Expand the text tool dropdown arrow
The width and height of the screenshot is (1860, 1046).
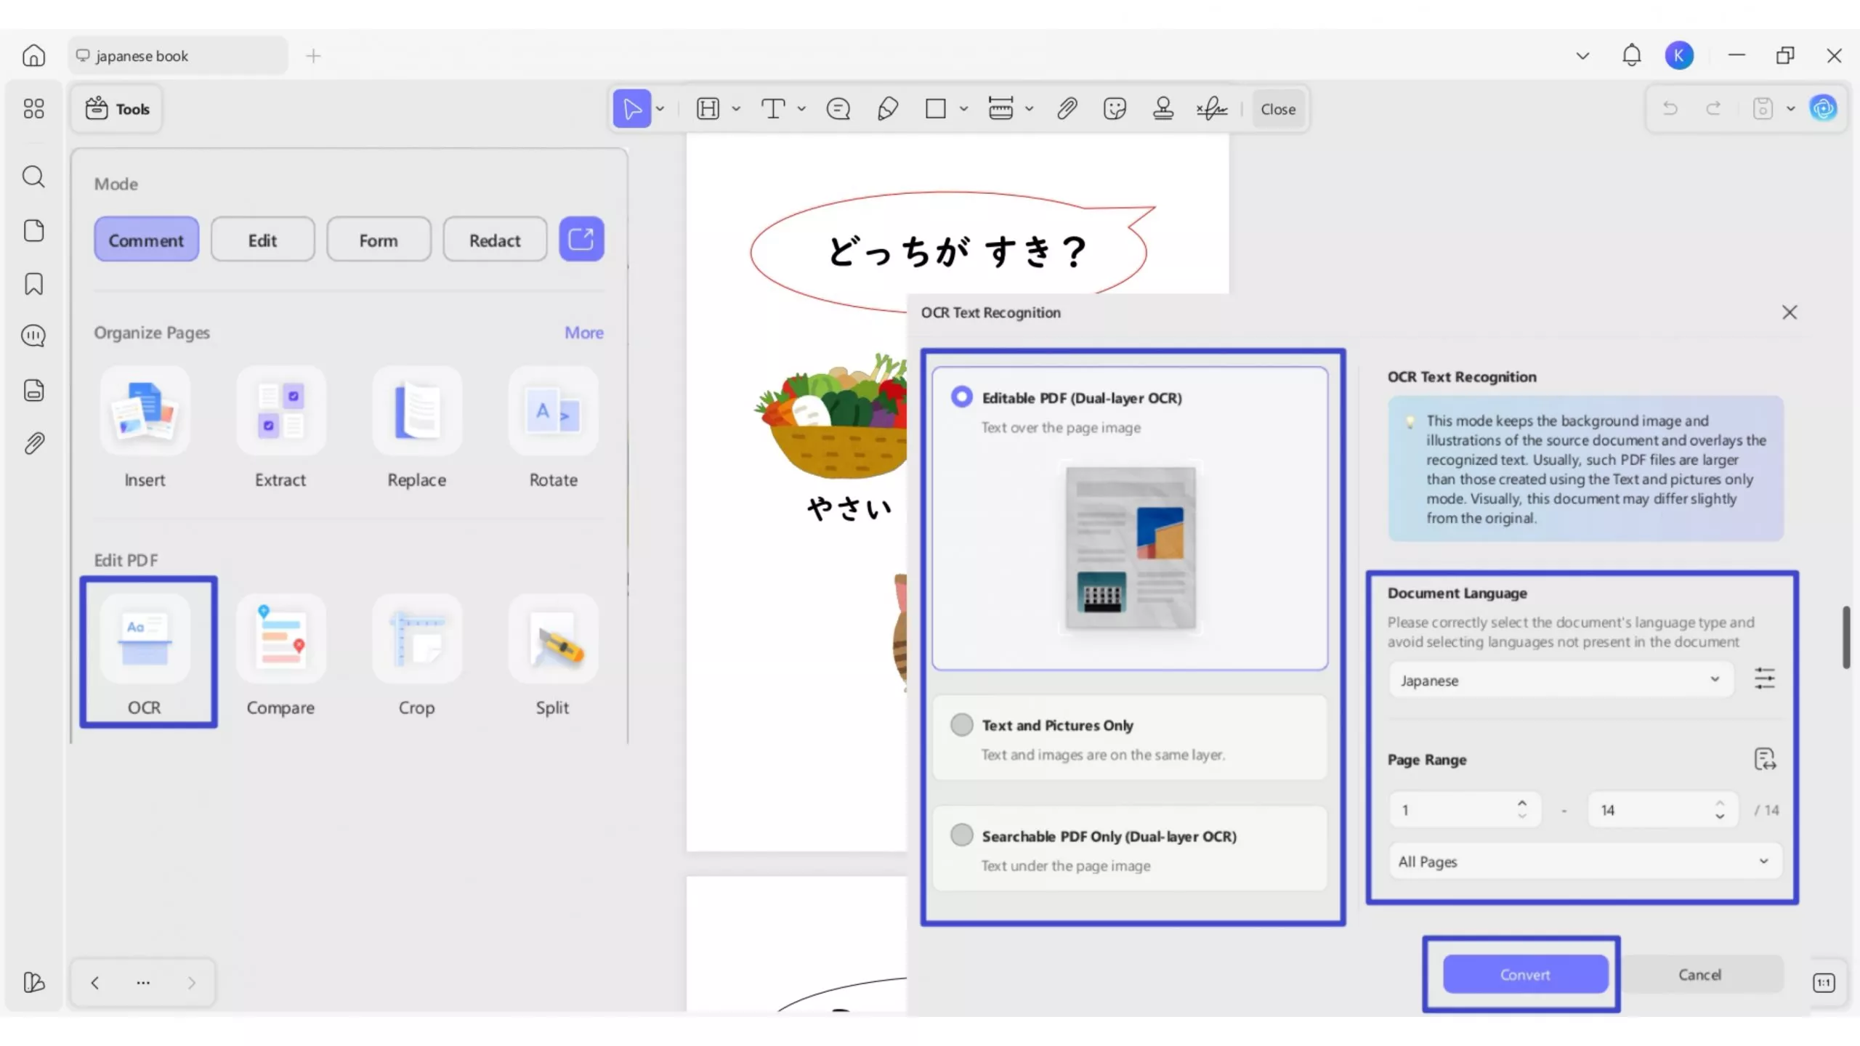pyautogui.click(x=801, y=109)
